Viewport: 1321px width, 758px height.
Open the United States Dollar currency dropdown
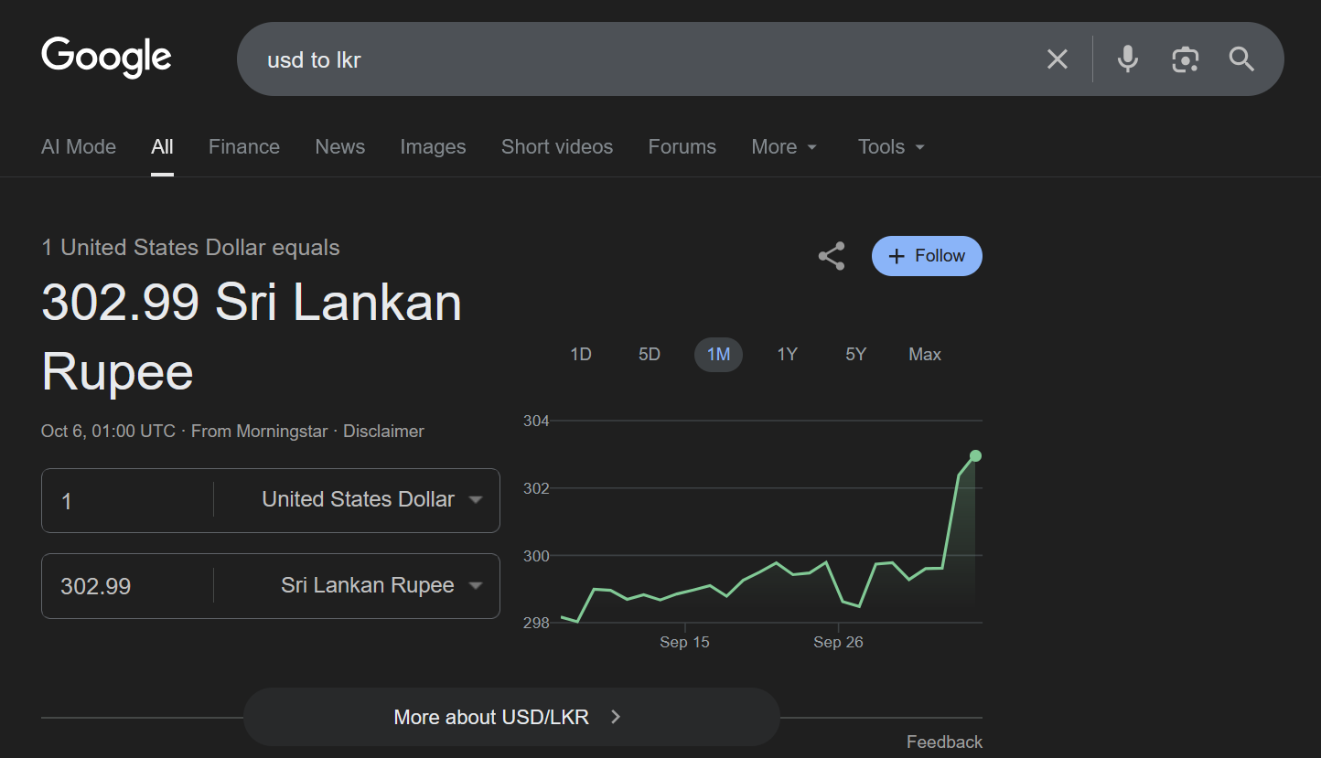[371, 499]
